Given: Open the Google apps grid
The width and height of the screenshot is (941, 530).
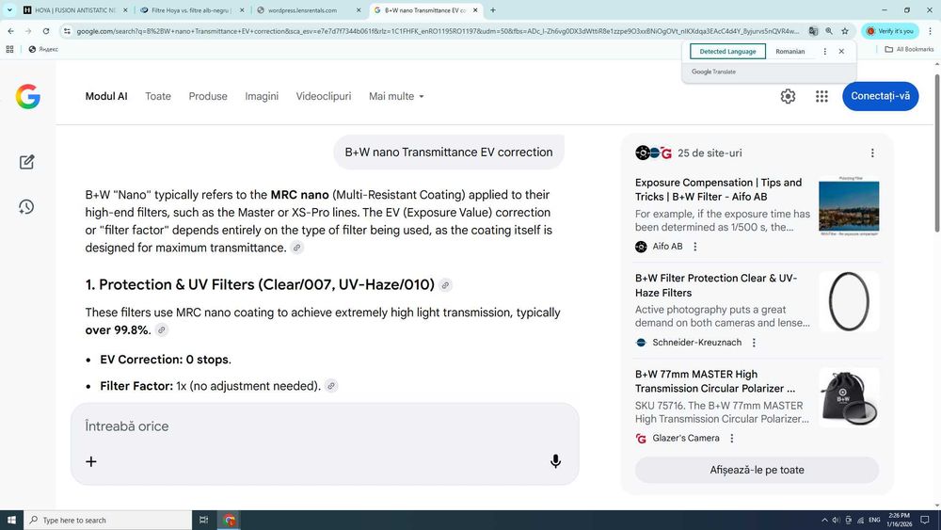Looking at the screenshot, I should pos(821,96).
